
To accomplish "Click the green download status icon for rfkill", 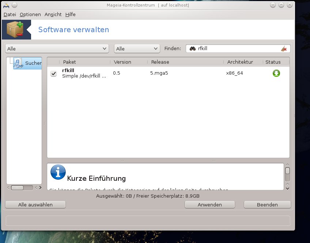I will (276, 73).
